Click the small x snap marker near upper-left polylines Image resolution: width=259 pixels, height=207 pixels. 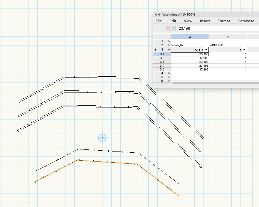40,100
